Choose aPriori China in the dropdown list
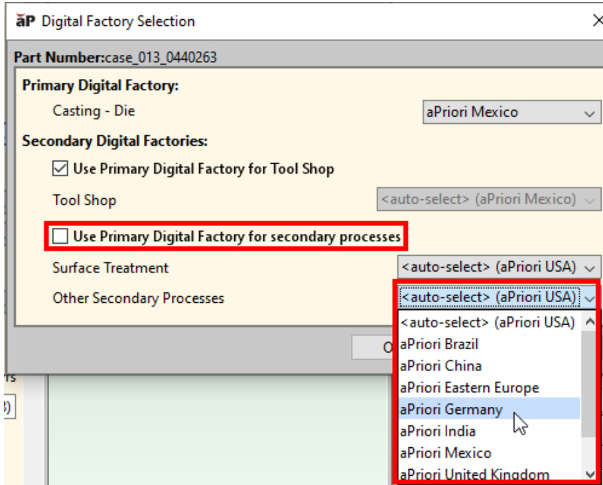Screen dimensions: 603x485 (x=440, y=366)
